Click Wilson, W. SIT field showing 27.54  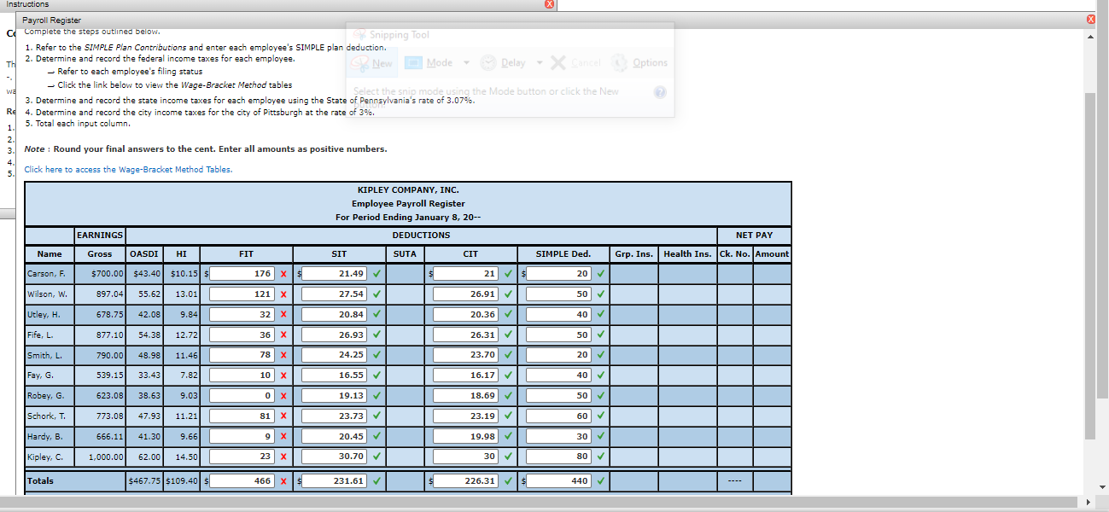335,294
